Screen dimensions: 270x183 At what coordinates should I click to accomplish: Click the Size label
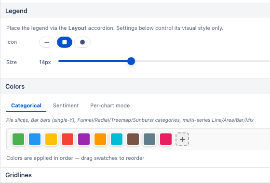pos(12,62)
